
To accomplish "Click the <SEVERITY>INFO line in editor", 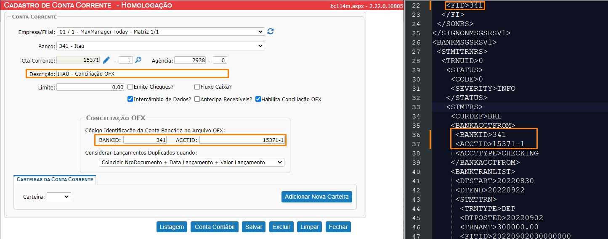I will tap(483, 89).
